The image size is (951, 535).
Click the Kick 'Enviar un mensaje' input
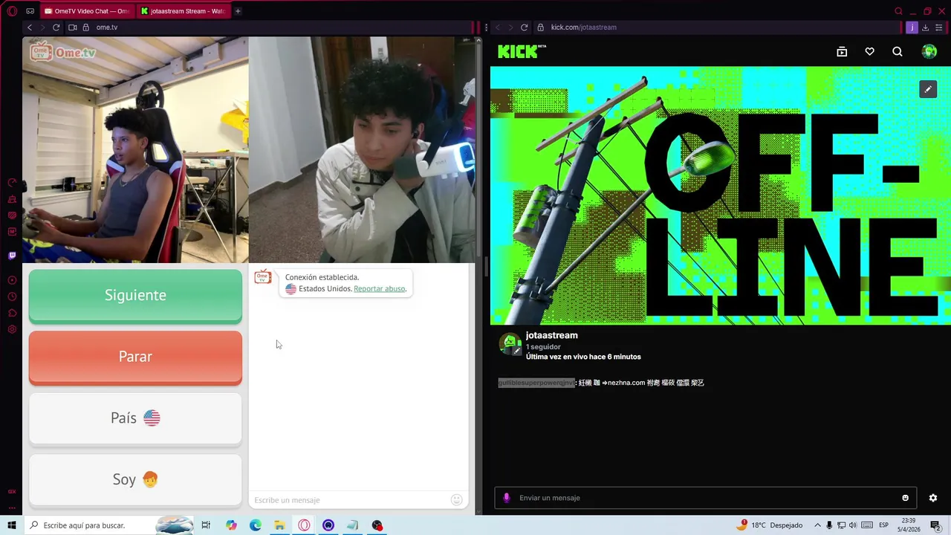[706, 498]
